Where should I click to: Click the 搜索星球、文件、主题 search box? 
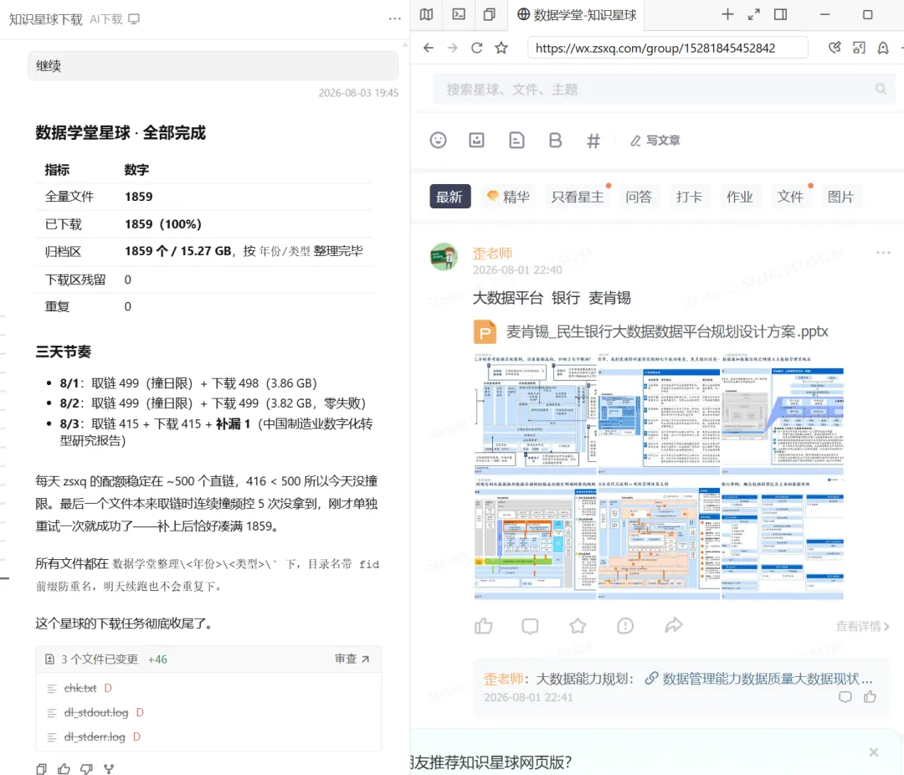pyautogui.click(x=664, y=90)
